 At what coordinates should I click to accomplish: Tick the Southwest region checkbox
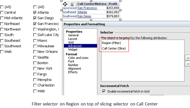tap(2, 46)
